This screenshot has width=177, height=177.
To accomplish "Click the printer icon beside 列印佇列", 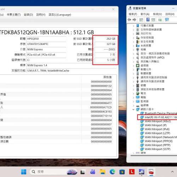I will tap(138, 34).
